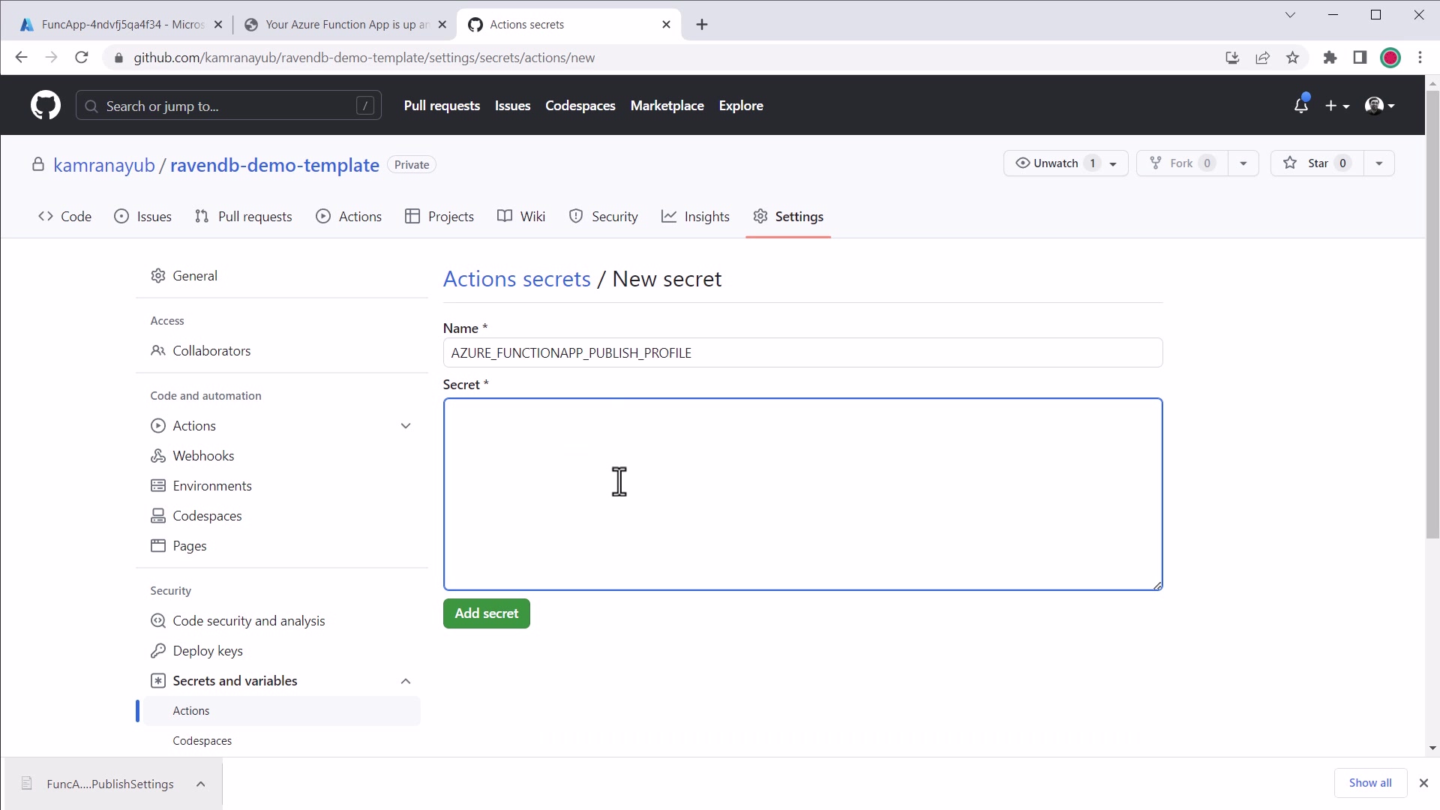Viewport: 1440px width, 810px height.
Task: Click share page icon in address bar
Action: point(1263,58)
